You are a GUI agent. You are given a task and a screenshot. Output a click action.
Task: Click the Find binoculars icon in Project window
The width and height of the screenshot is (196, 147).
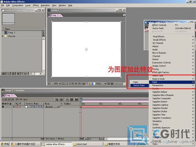4,74
